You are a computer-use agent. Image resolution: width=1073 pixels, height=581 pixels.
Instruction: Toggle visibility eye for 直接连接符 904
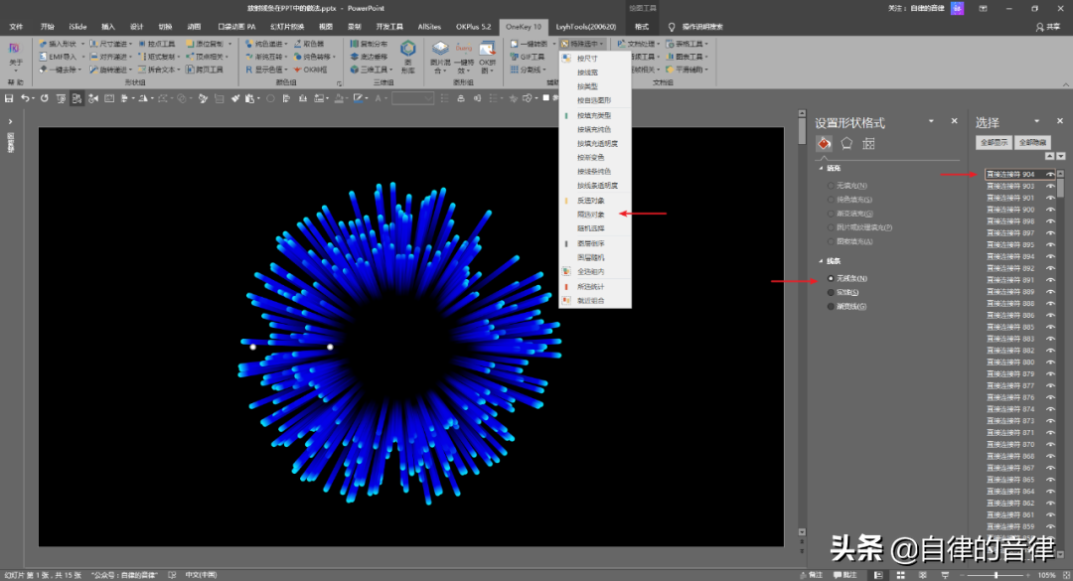pos(1050,175)
